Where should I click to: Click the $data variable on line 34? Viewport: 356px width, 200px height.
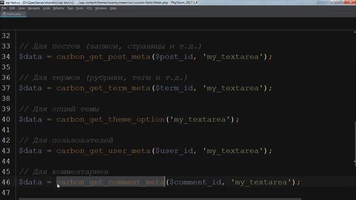click(31, 57)
